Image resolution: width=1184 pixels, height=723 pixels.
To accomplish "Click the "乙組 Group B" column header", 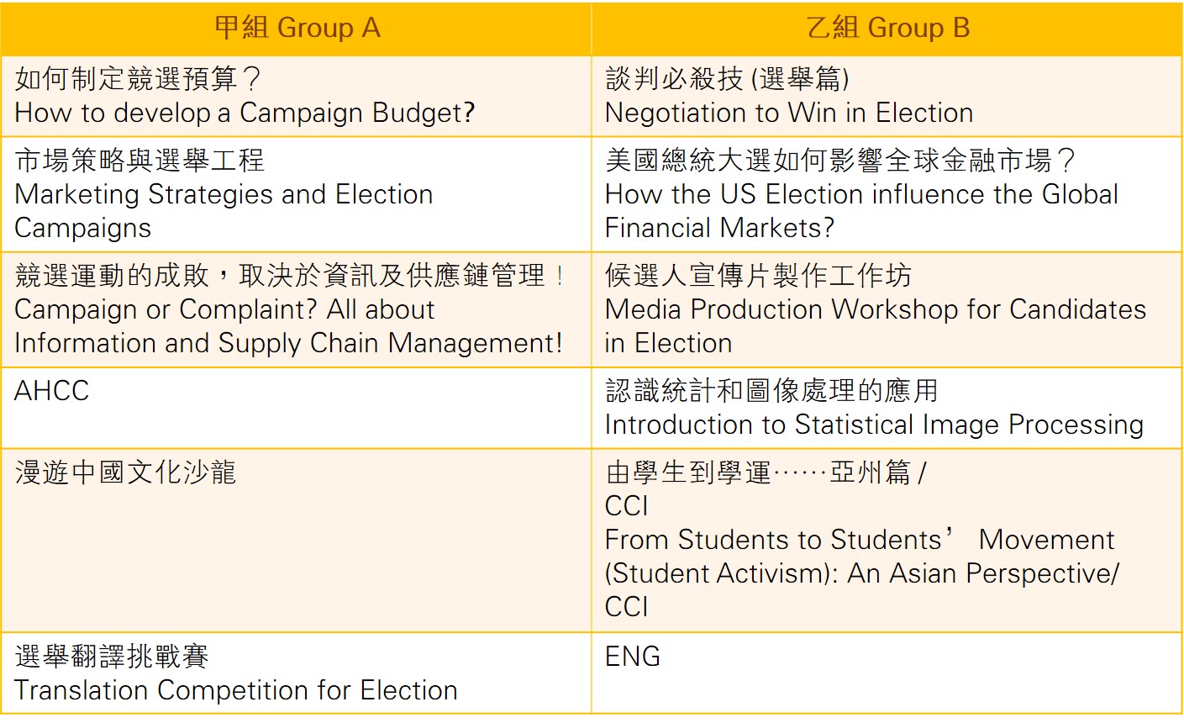I will 888,28.
